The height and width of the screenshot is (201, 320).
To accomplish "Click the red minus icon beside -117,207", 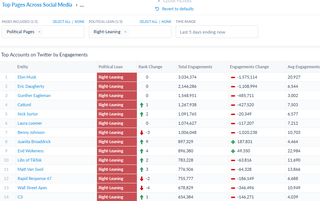I will pos(233,124).
